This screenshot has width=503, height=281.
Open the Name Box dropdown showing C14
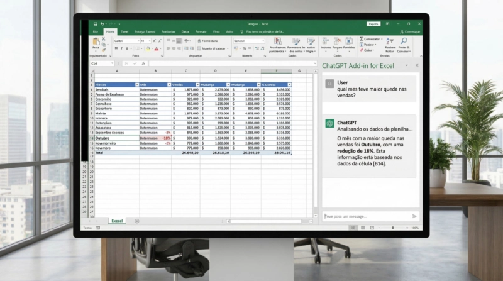point(113,63)
